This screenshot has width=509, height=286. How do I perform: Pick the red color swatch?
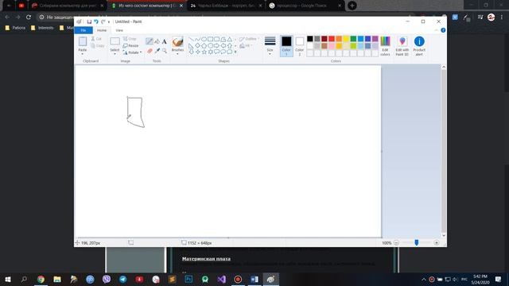coord(332,39)
